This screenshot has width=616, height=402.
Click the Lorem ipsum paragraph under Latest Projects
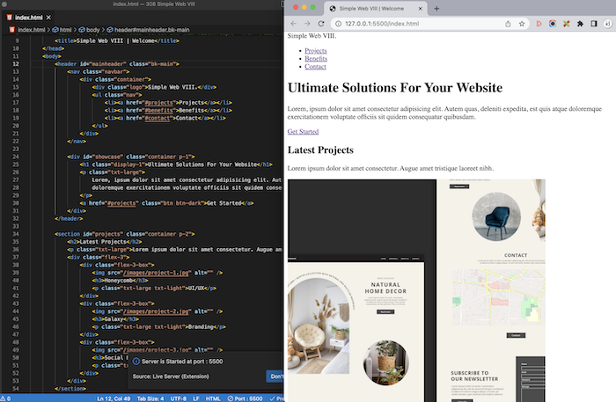coord(391,168)
